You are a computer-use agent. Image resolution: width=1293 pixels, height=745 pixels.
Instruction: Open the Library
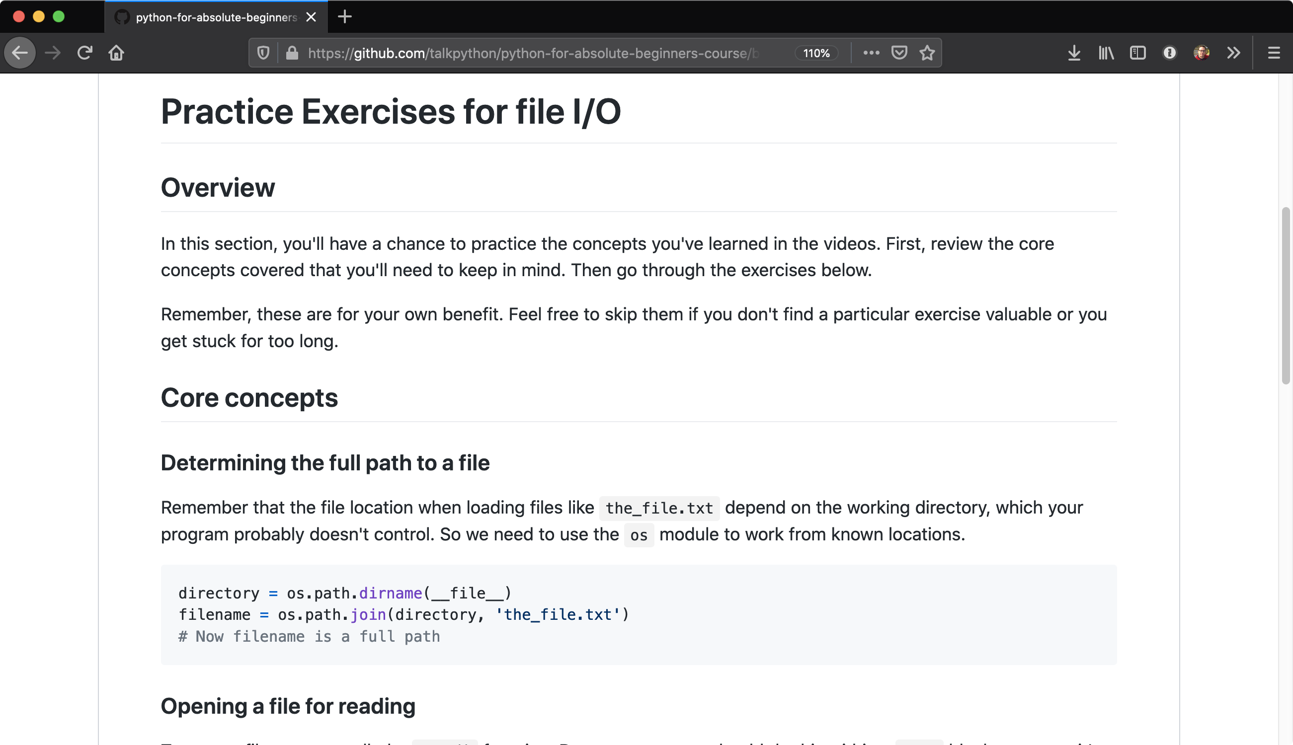pos(1106,52)
